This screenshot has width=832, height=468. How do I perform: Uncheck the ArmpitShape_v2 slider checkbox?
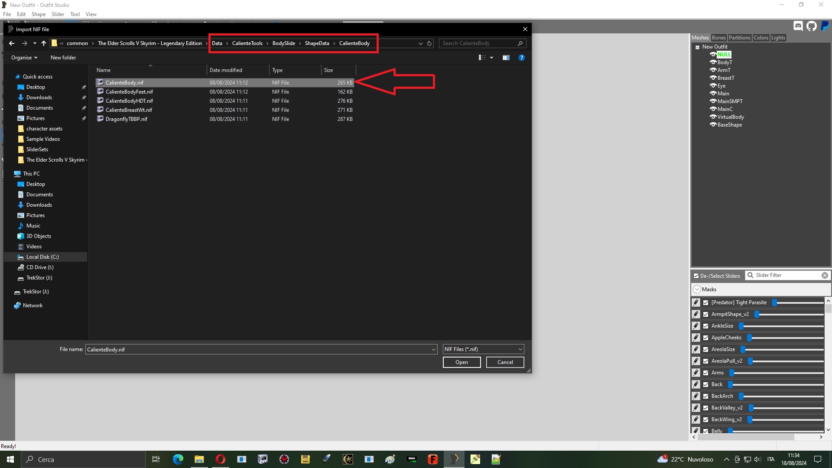click(706, 314)
